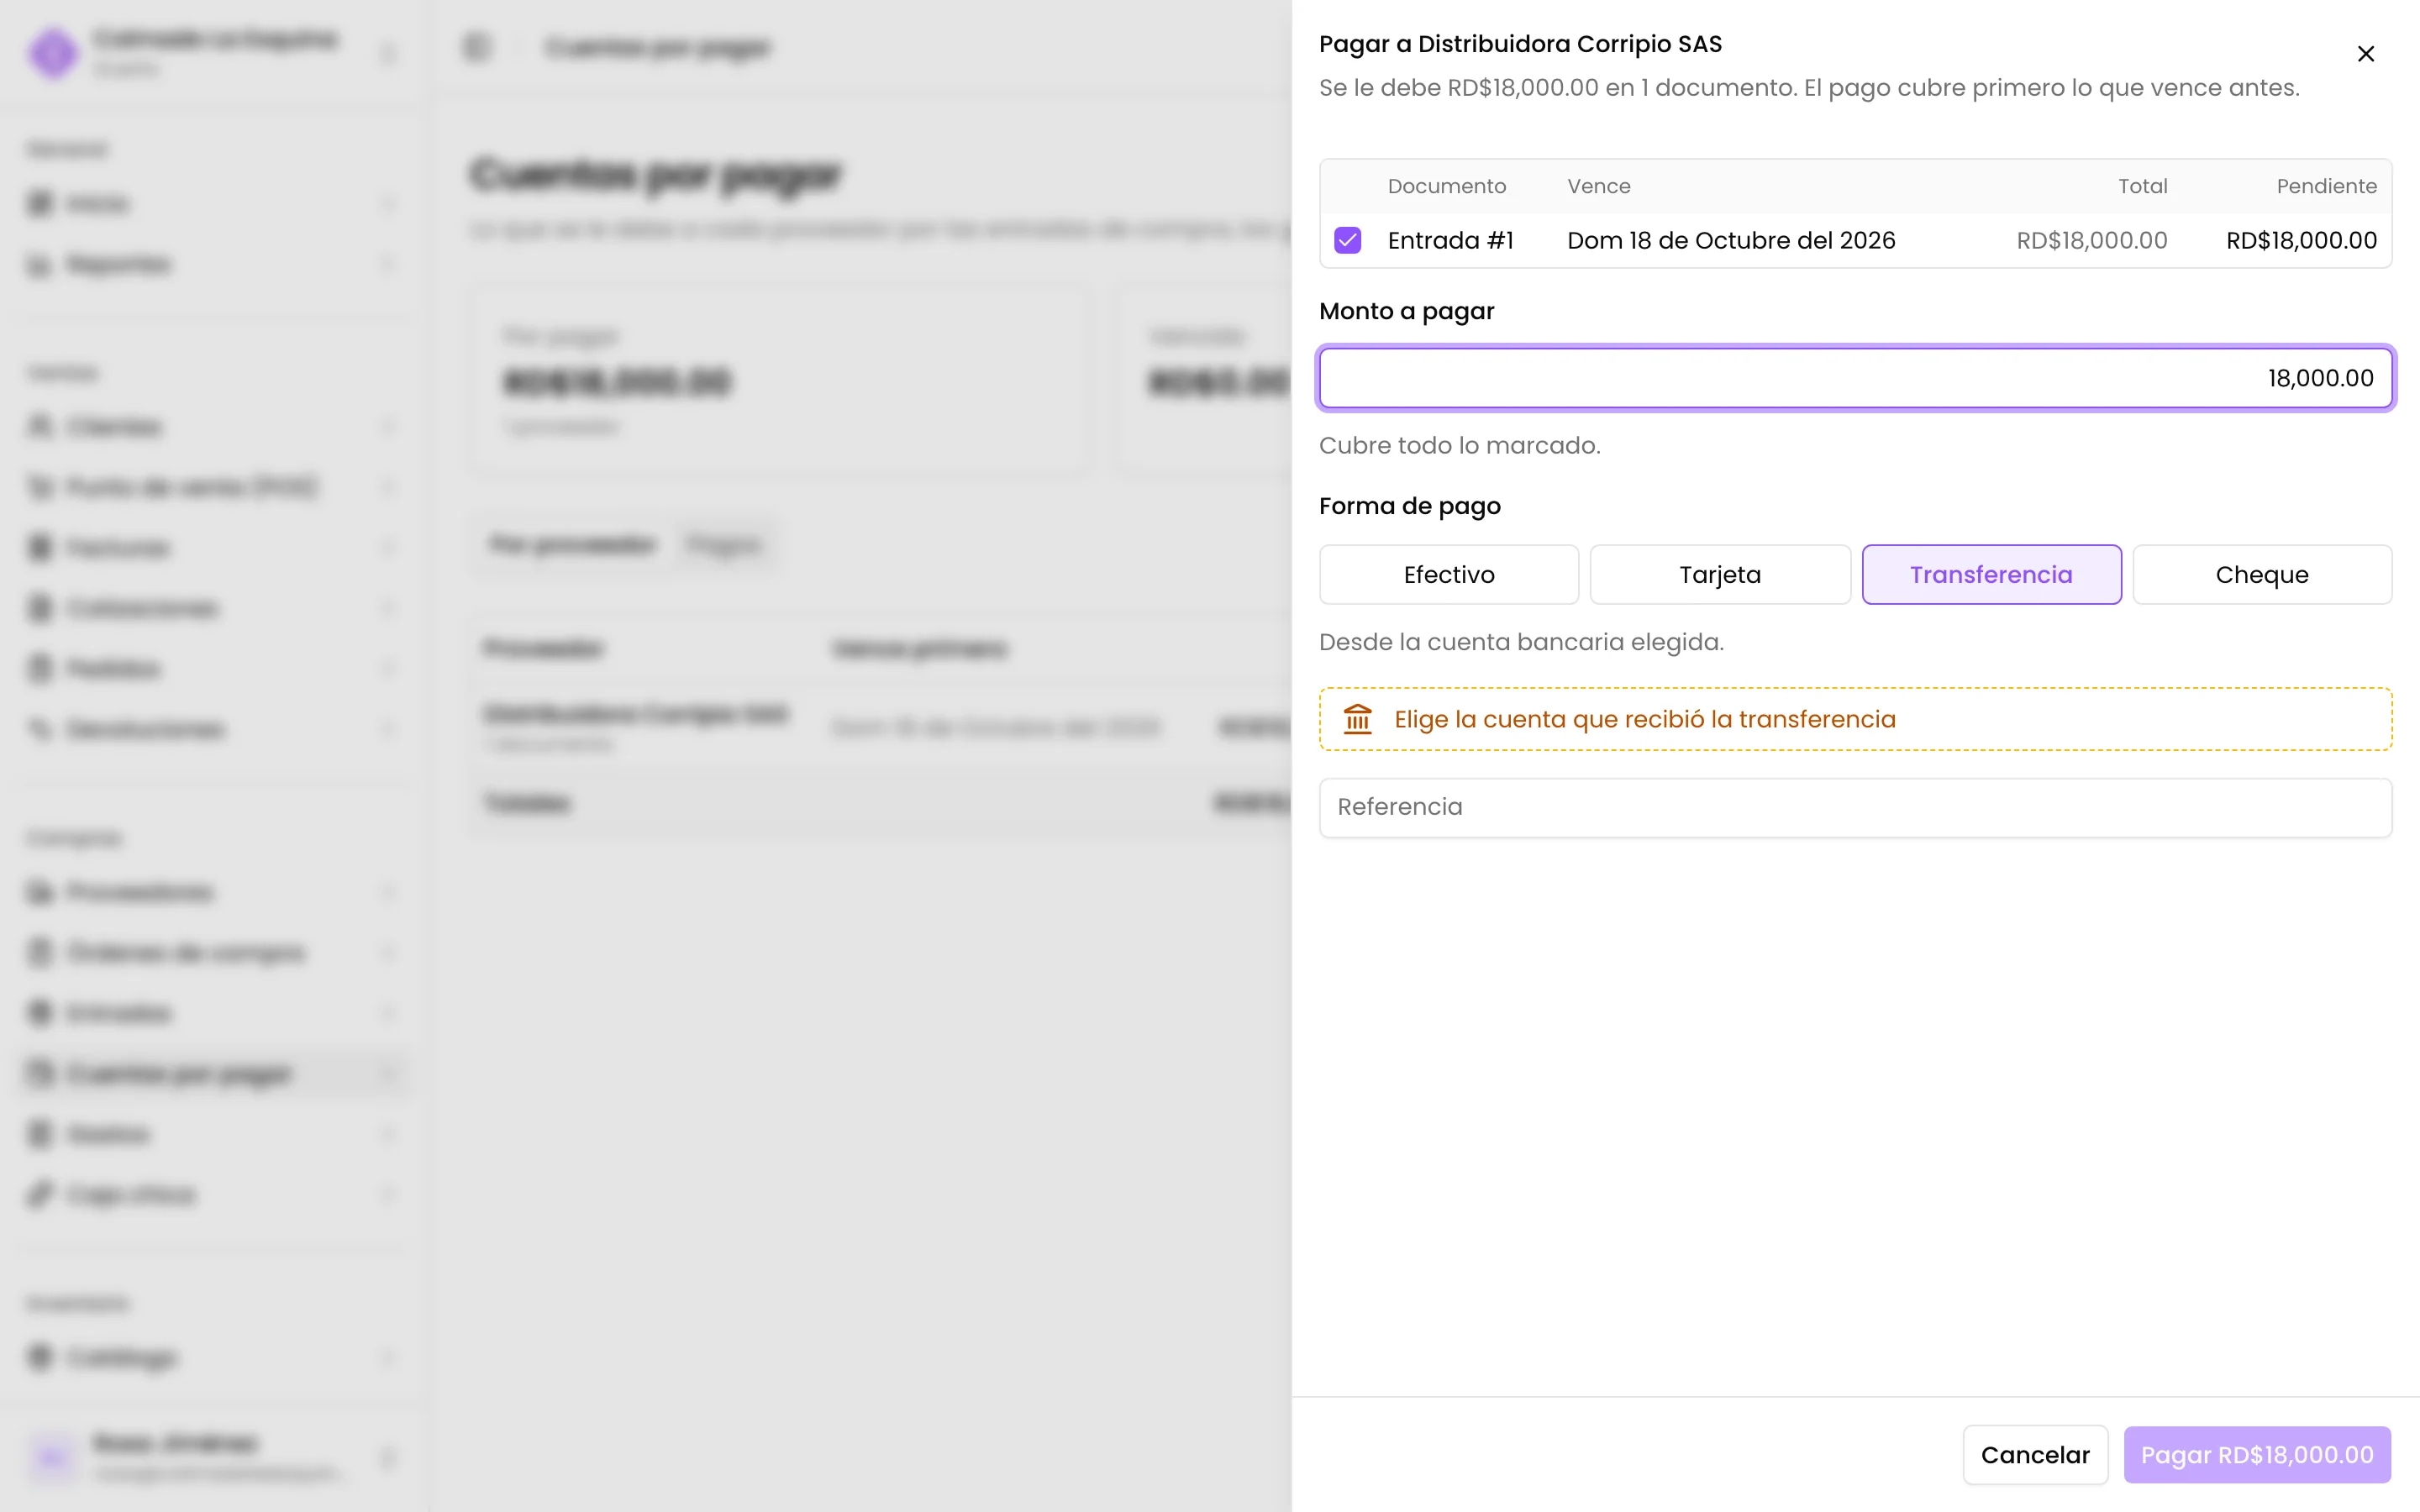Screen dimensions: 2420x1512
Task: Click the Pendiente column header
Action: tap(2326, 186)
